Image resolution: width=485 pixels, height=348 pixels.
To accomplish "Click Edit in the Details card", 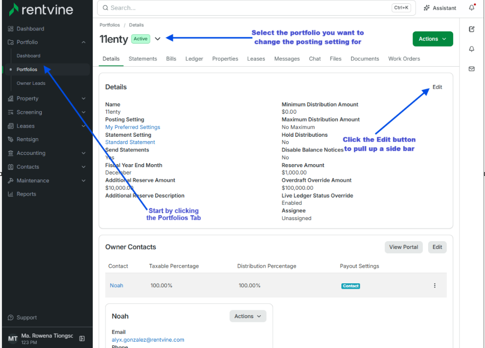I will tap(437, 87).
